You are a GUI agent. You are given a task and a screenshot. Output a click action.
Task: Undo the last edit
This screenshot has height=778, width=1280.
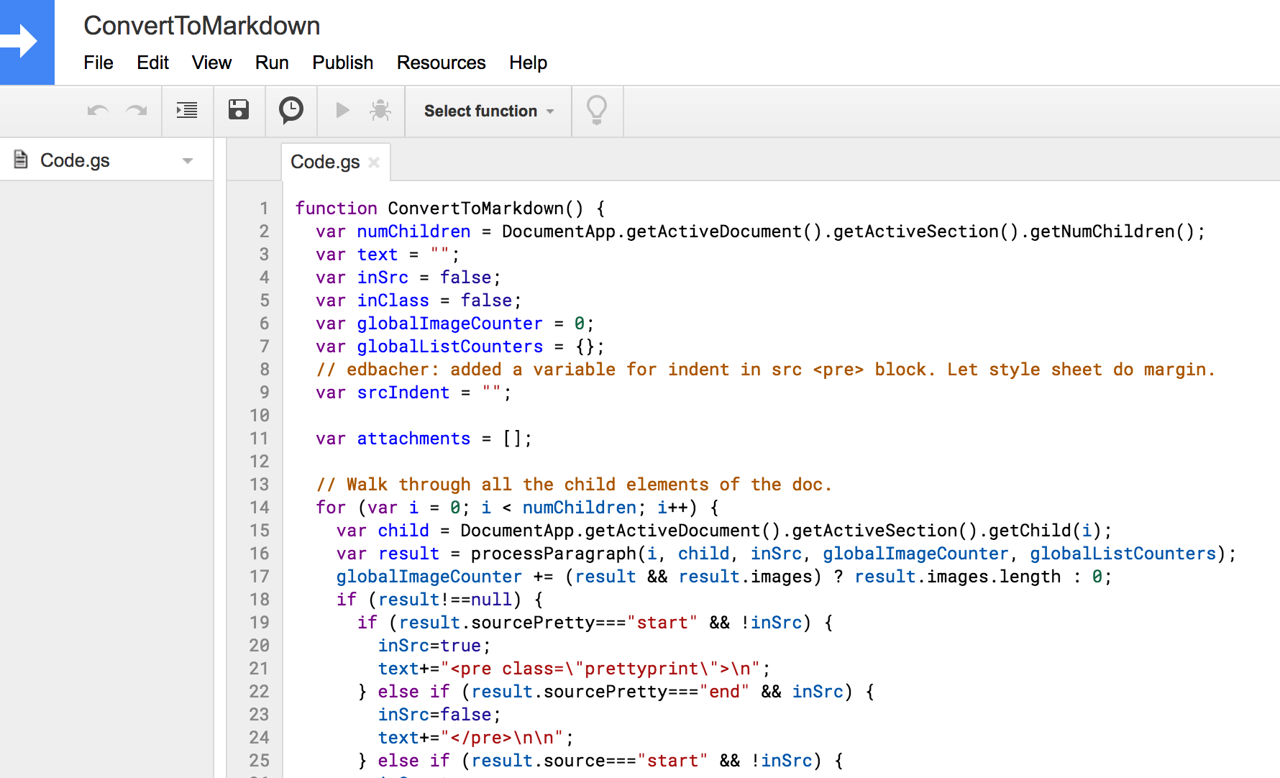[98, 111]
